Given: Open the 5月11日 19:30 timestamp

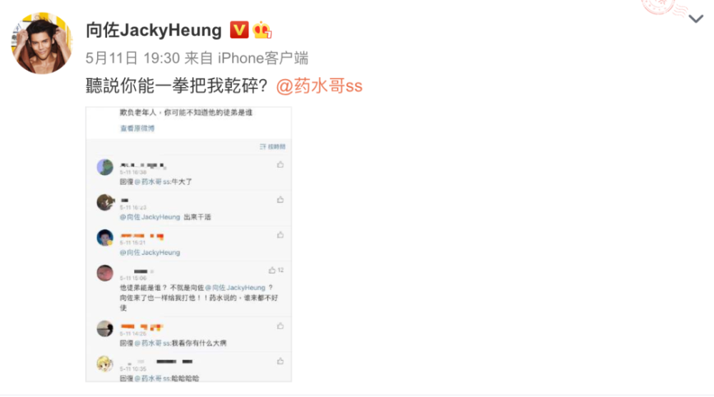Looking at the screenshot, I should [133, 58].
